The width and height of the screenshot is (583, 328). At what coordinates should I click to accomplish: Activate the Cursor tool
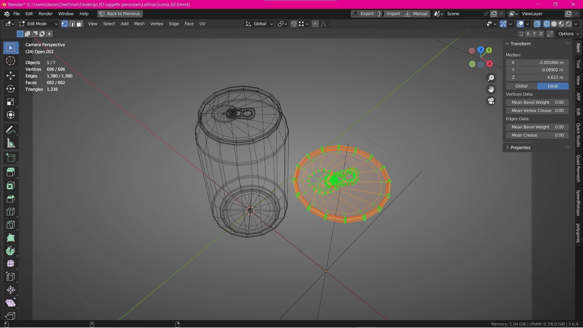click(x=11, y=61)
